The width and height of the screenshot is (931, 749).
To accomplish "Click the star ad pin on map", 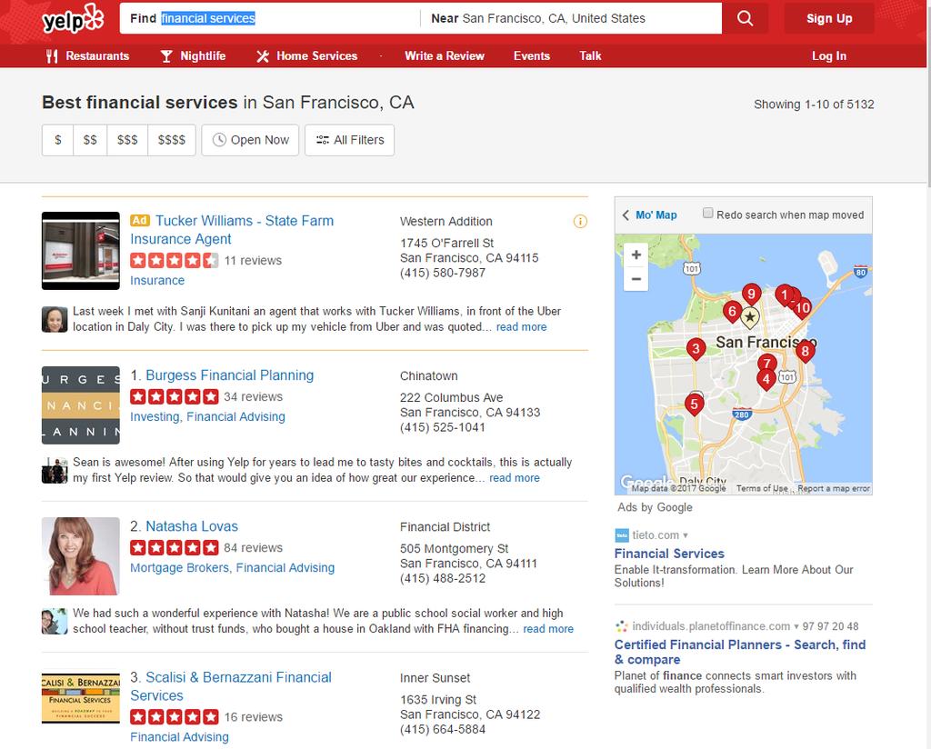I will click(x=750, y=317).
